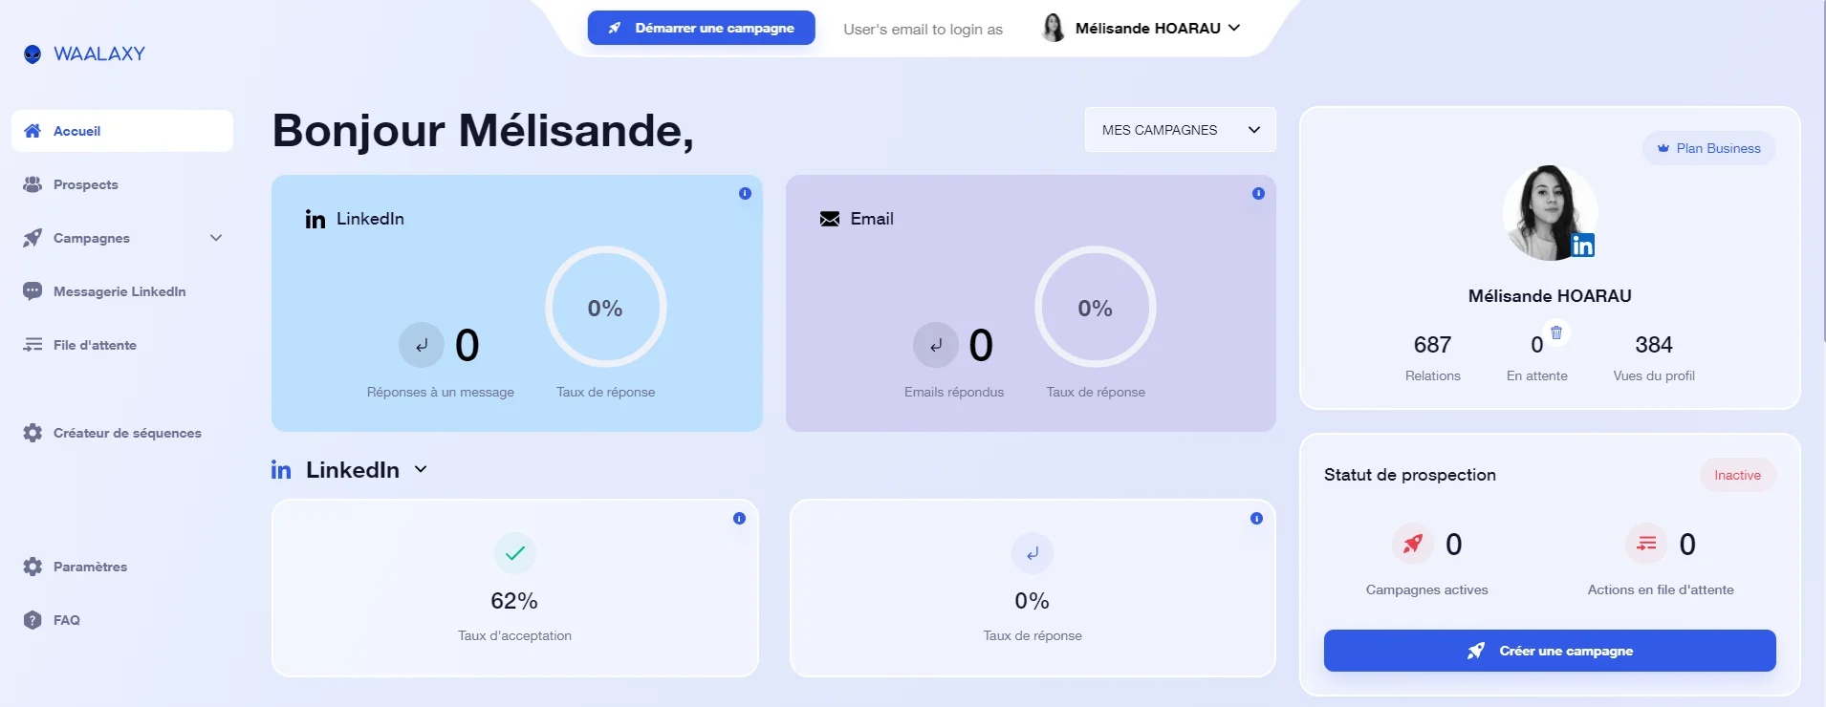The image size is (1826, 707).
Task: Click Créer une campagne button
Action: click(1550, 651)
